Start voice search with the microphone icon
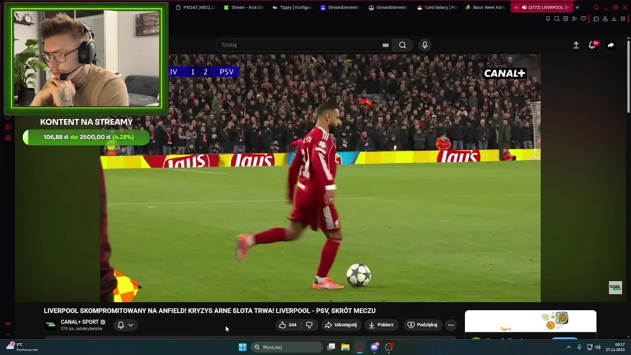 click(425, 45)
